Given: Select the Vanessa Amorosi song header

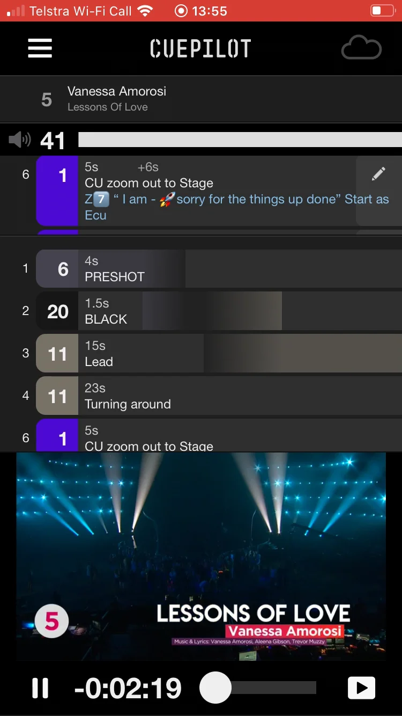Looking at the screenshot, I should coord(201,99).
